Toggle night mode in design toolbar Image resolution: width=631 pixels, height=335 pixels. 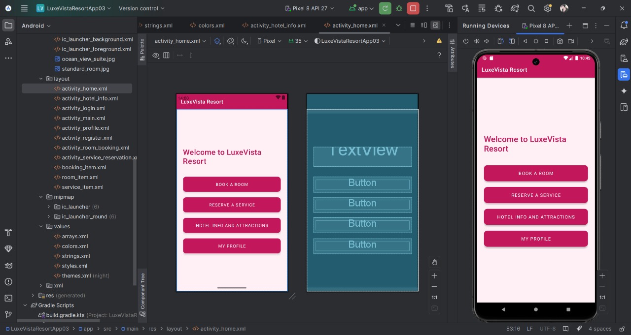tap(244, 41)
